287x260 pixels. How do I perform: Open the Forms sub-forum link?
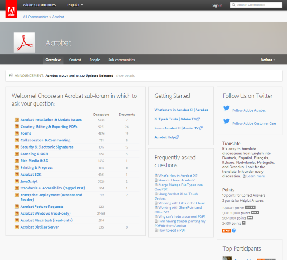26,133
